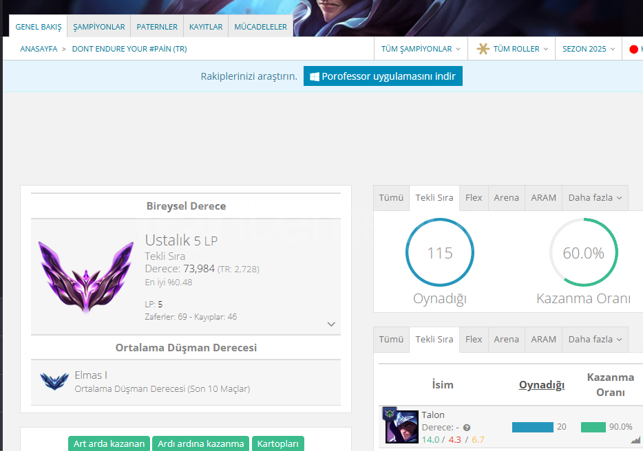Open Daha fazla dropdown in champion table panel
Screen dimensions: 643x451
[x=595, y=339]
